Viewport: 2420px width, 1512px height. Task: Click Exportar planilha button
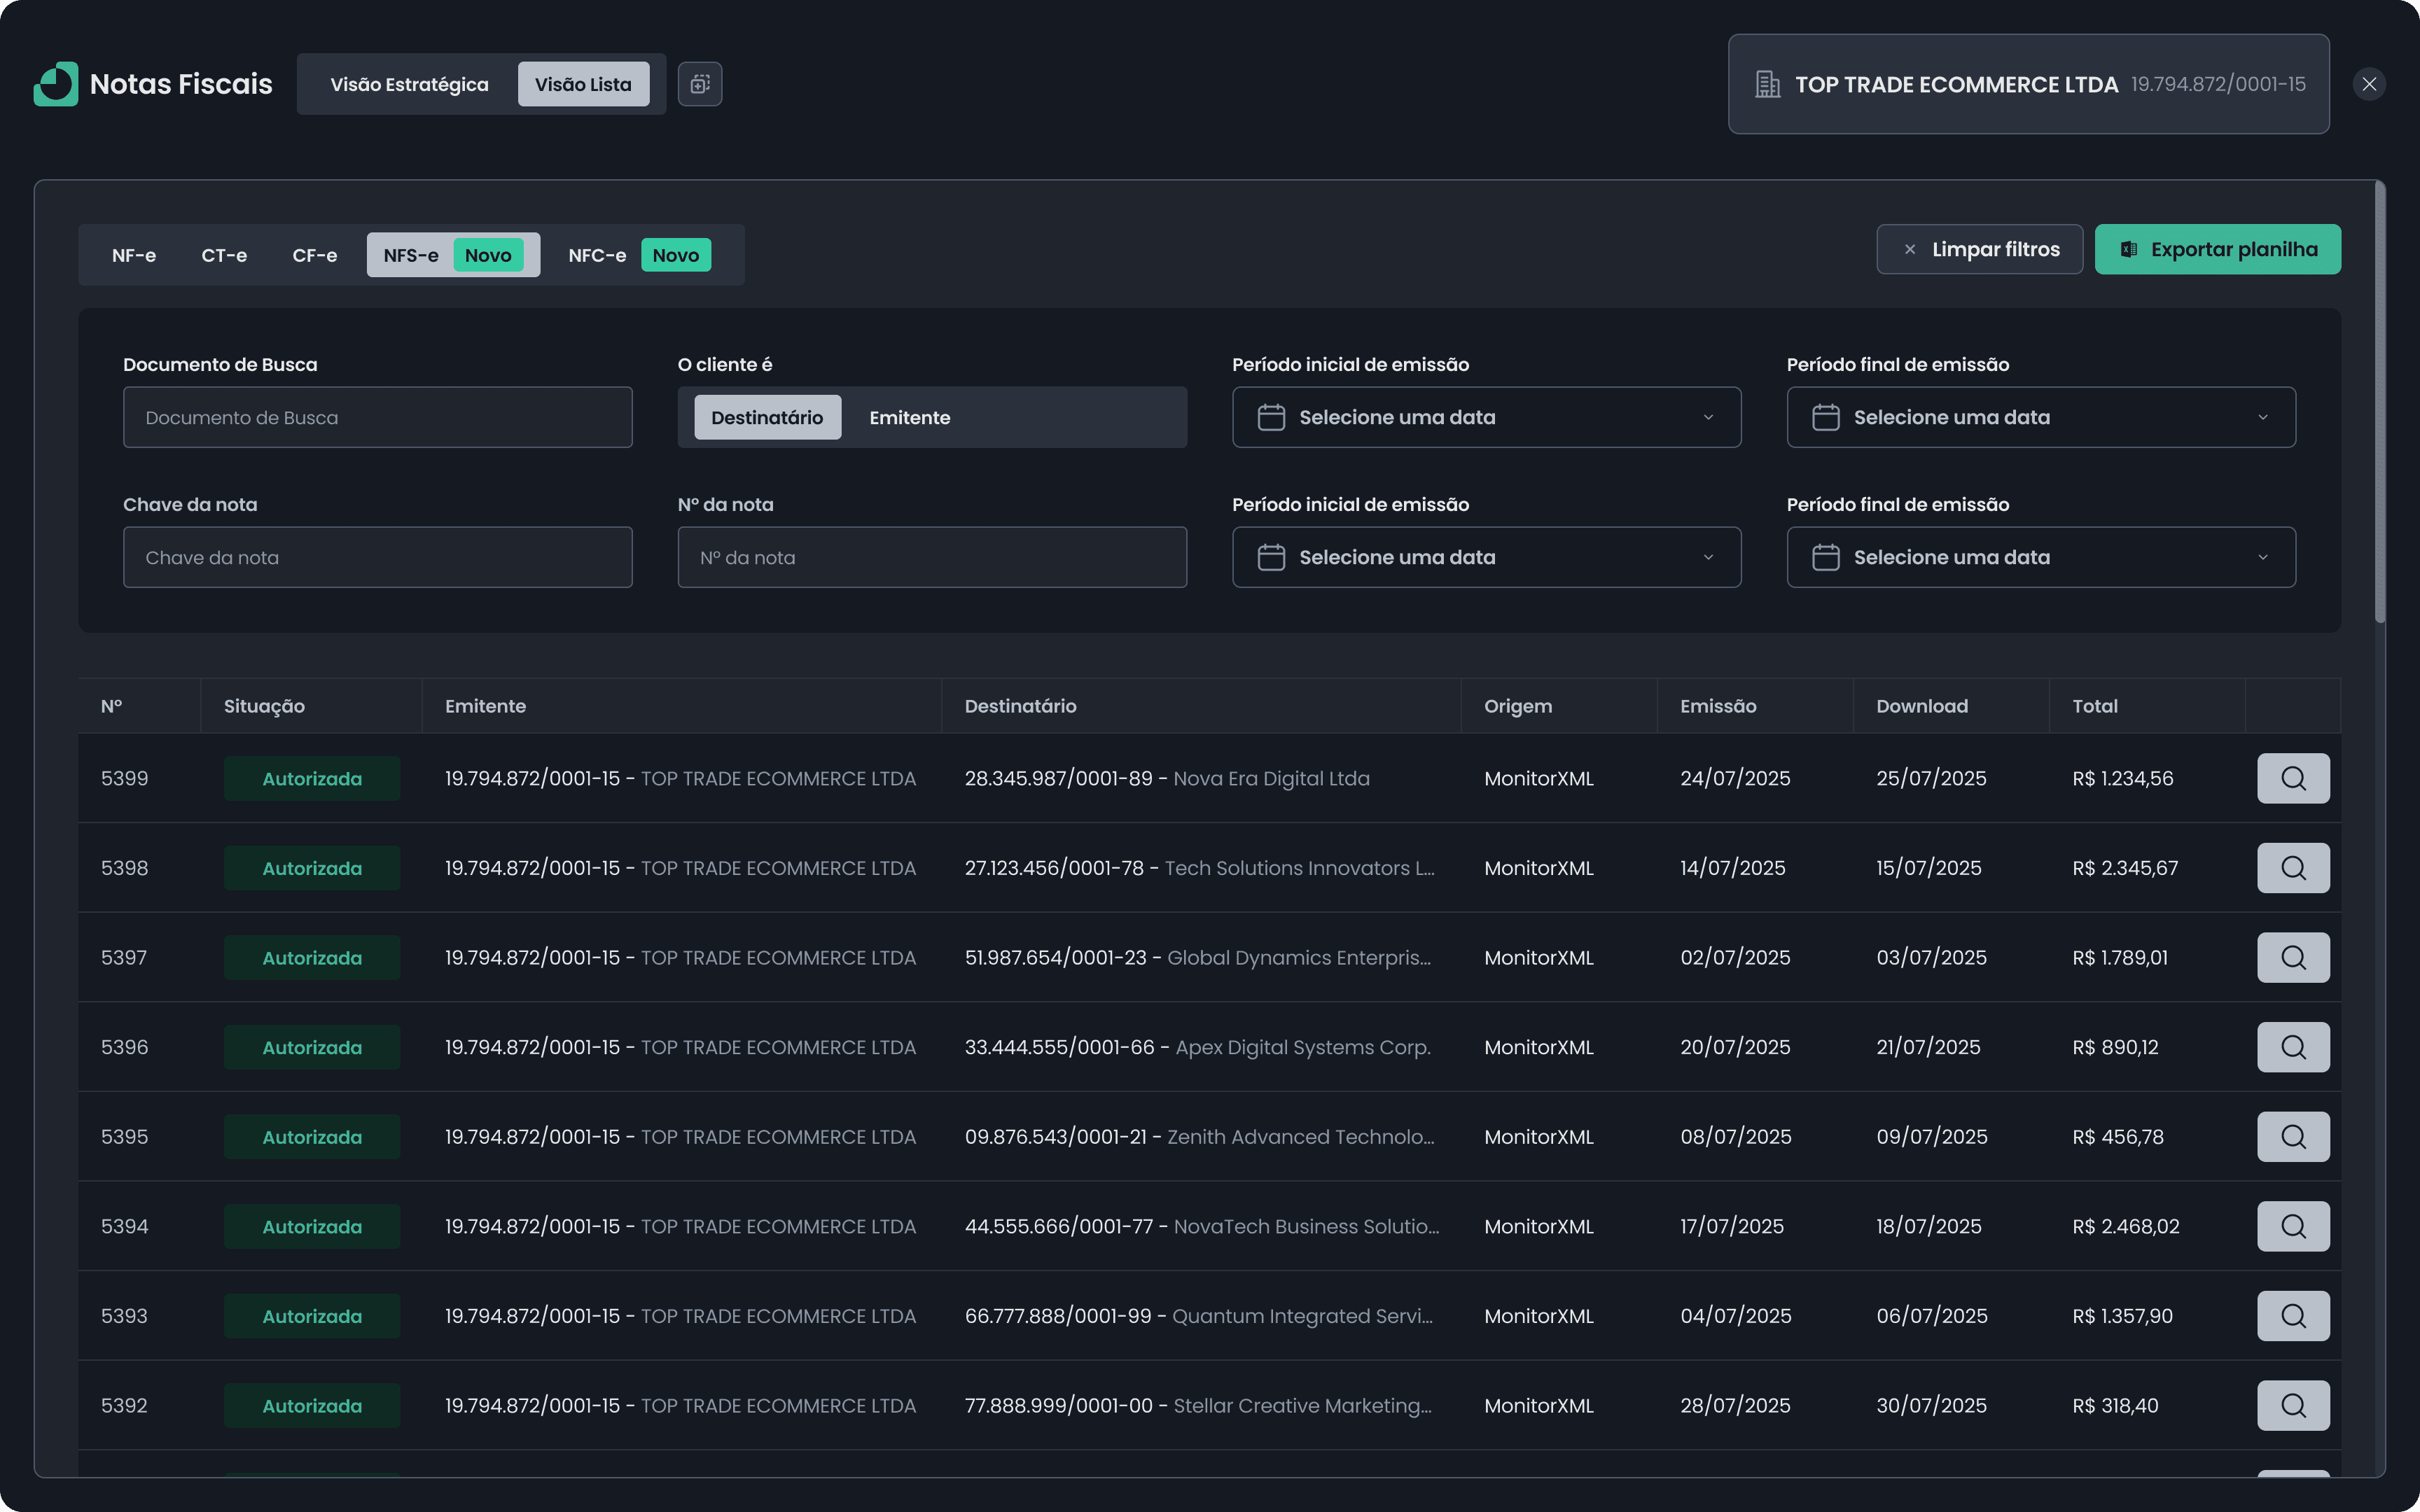pyautogui.click(x=2217, y=249)
